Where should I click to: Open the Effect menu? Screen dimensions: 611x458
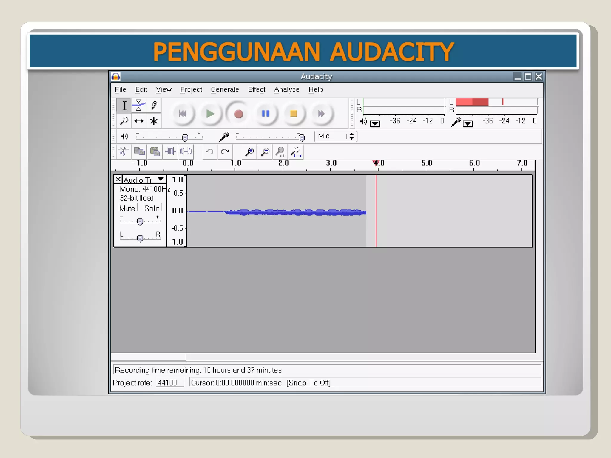[256, 89]
